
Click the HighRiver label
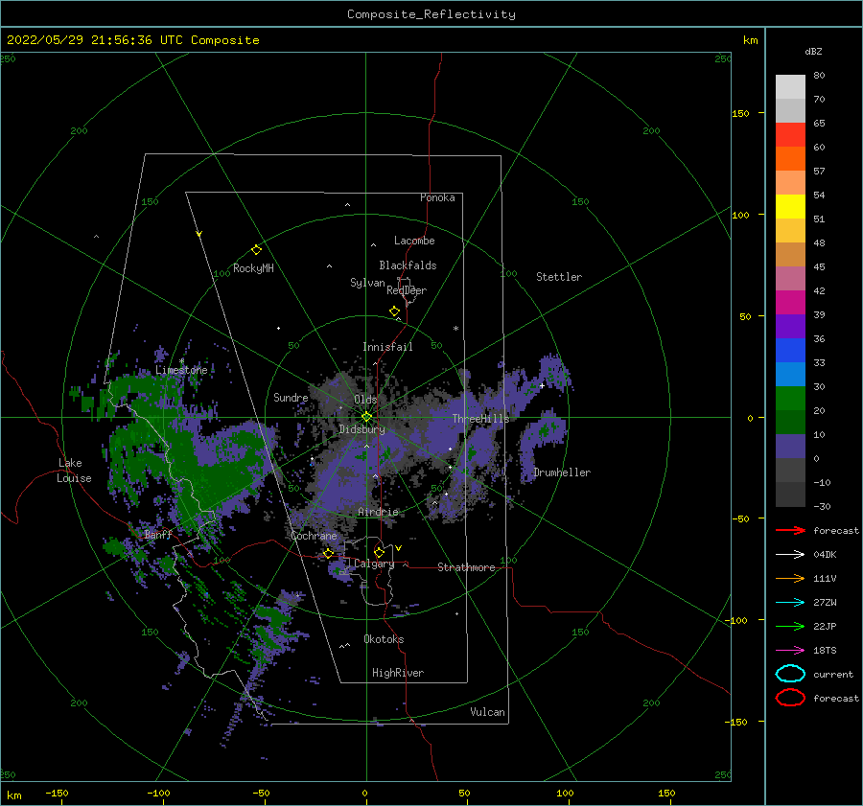[398, 674]
